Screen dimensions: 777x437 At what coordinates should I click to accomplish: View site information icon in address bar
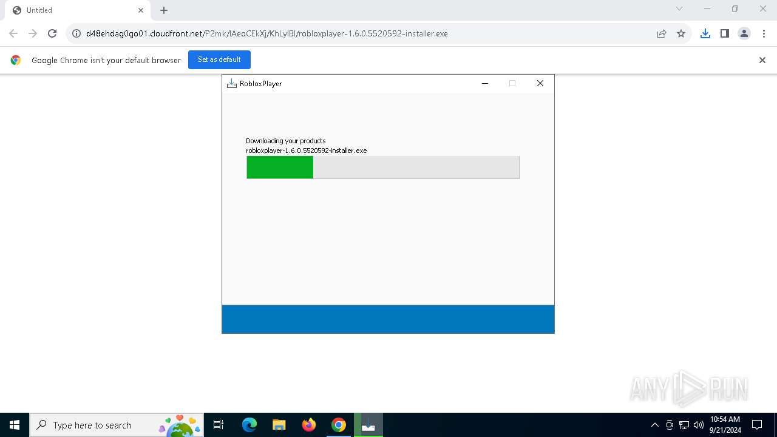coord(76,33)
